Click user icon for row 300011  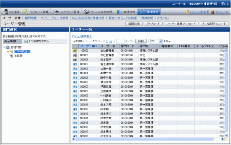(x=75, y=105)
